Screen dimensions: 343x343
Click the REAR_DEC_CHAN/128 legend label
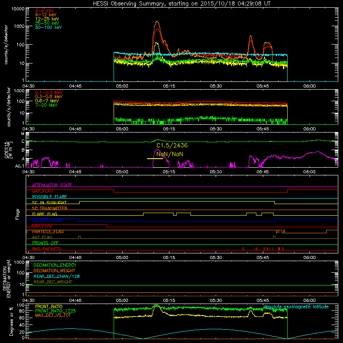[57, 277]
